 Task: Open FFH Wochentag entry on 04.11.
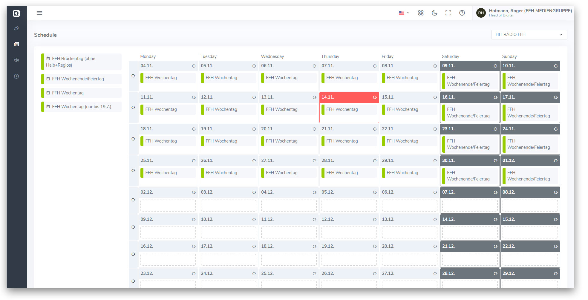[168, 78]
